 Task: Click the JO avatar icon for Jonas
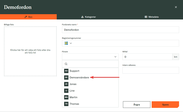66,84
